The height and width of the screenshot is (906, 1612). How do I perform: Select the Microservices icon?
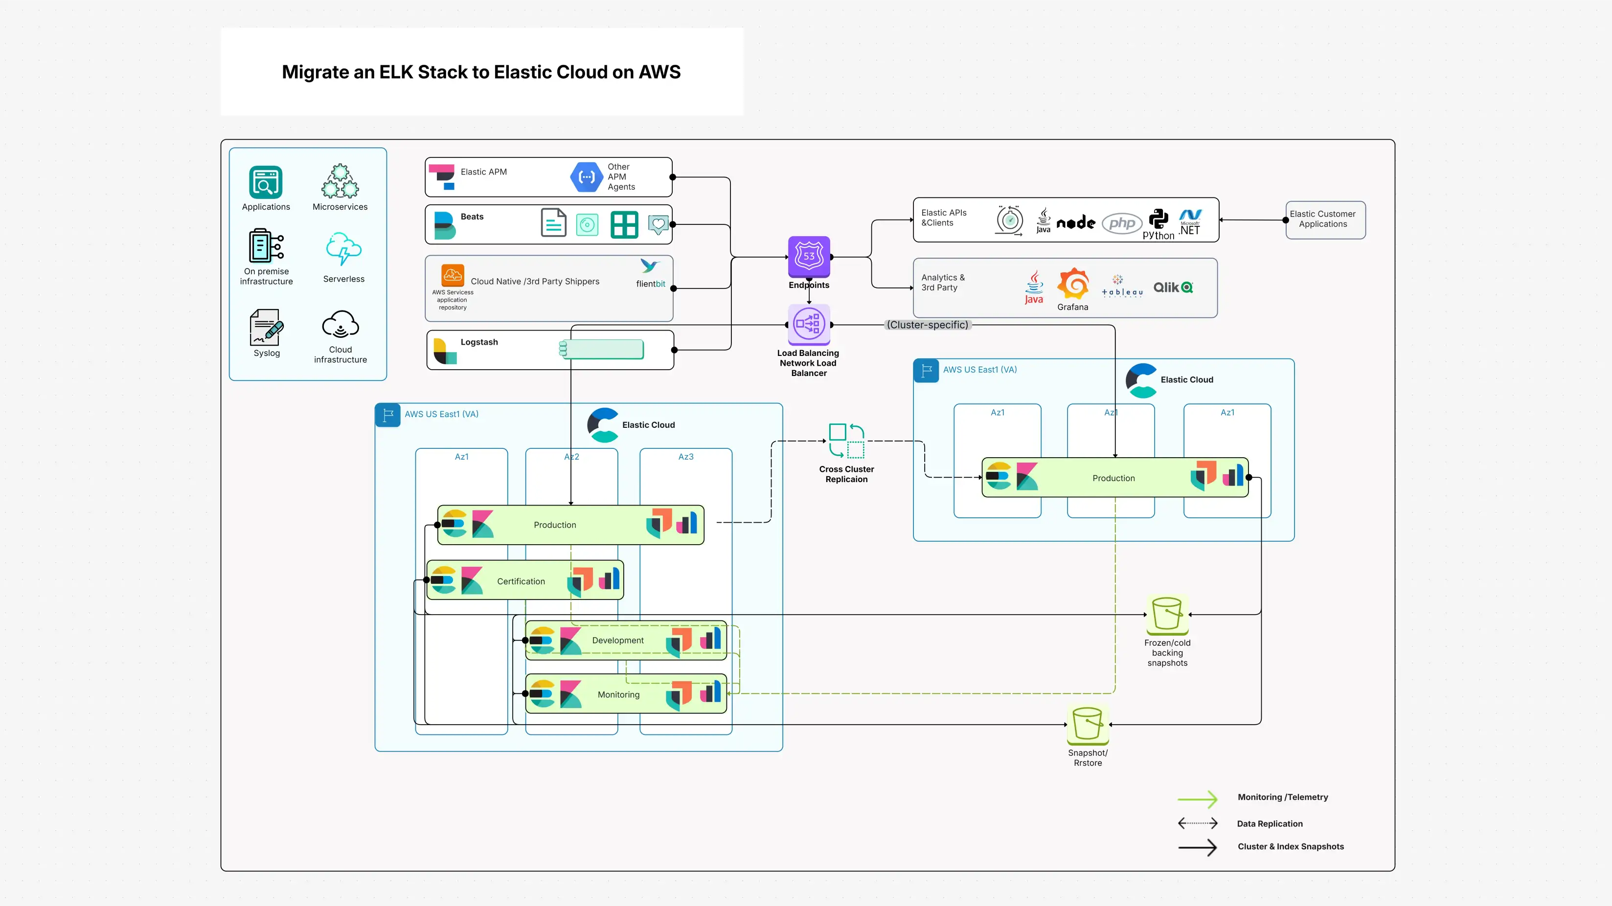(340, 182)
